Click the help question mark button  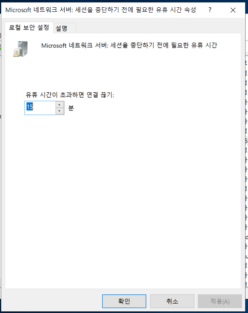pos(210,10)
